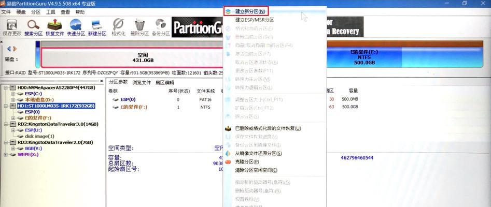This screenshot has width=491, height=207.
Task: Open the 文件 menu
Action: 6,12
